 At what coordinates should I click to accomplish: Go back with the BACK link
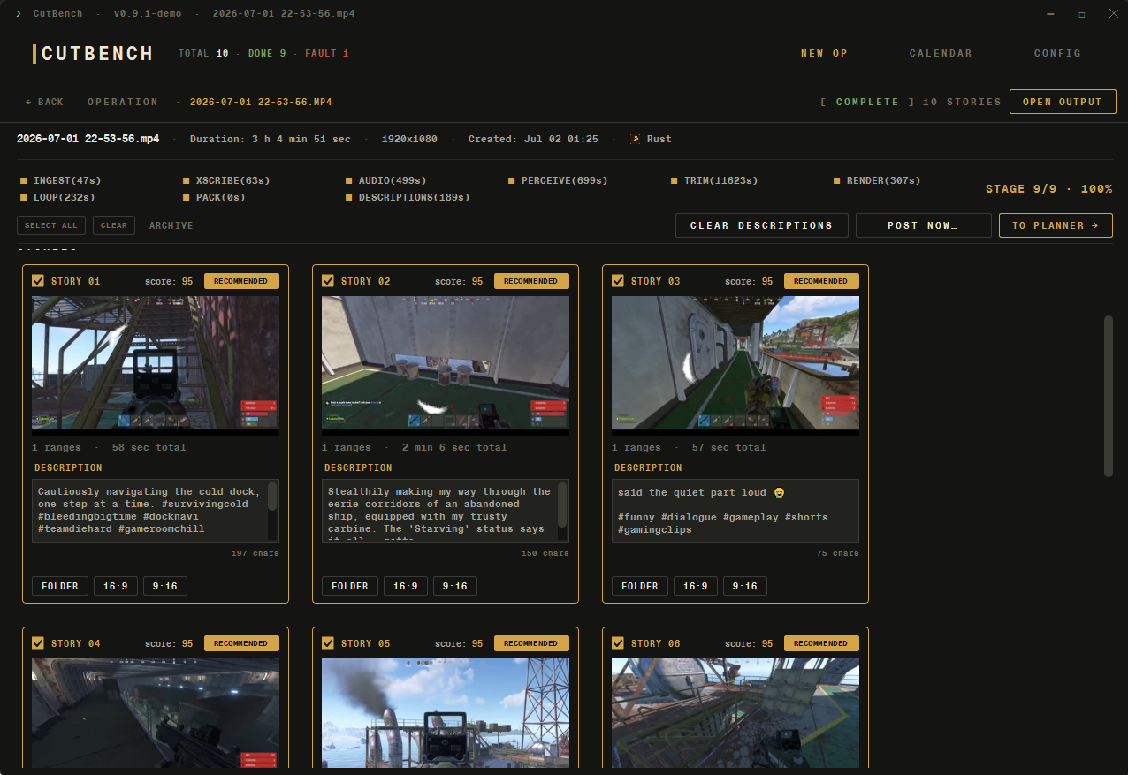44,102
